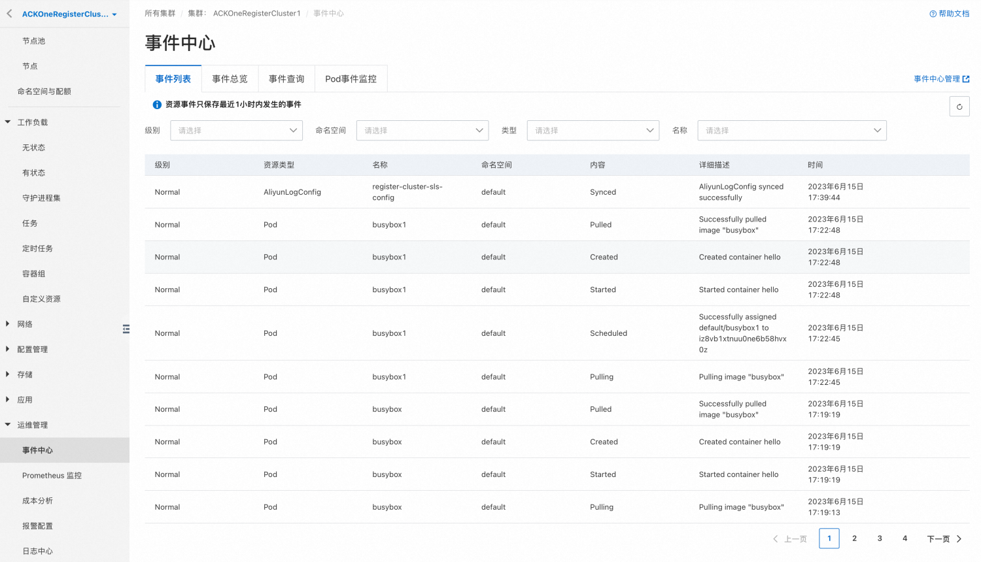Click the info icon beside retention notice

157,105
